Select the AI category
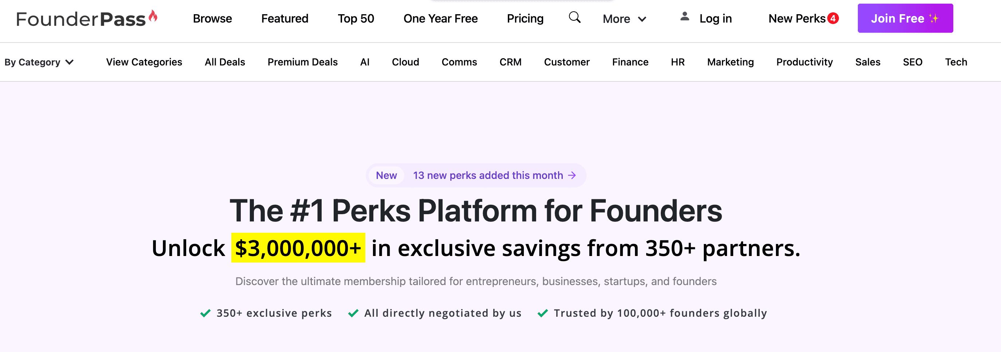The width and height of the screenshot is (1001, 352). coord(365,62)
